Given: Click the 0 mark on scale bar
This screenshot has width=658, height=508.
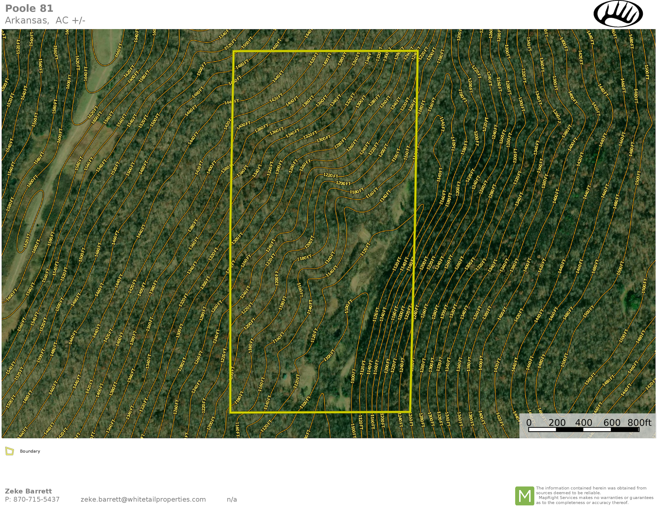Looking at the screenshot, I should pos(529,423).
